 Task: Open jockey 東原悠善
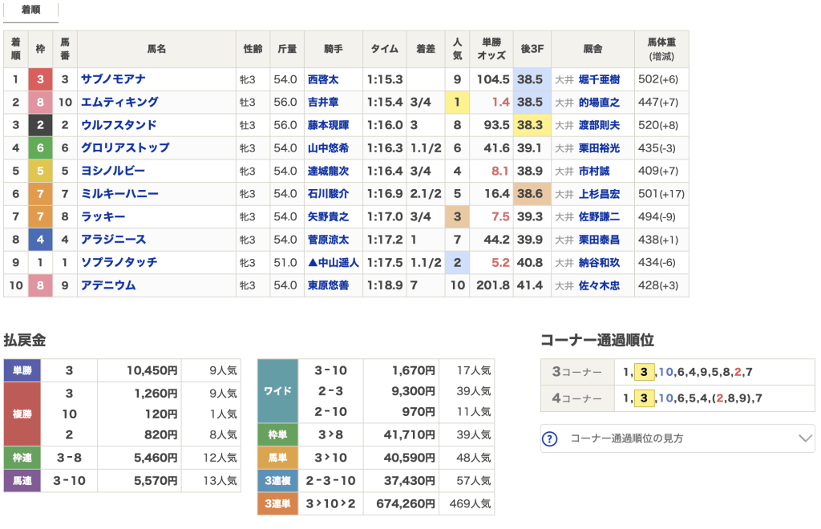(x=328, y=285)
